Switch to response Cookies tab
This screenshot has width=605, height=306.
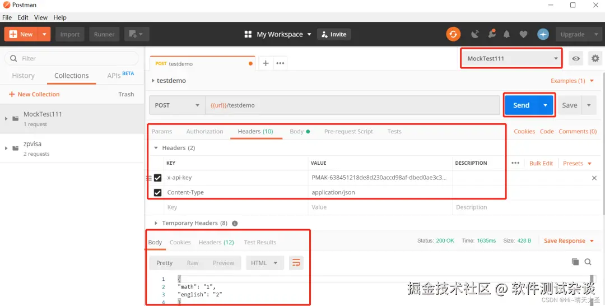[x=180, y=242]
